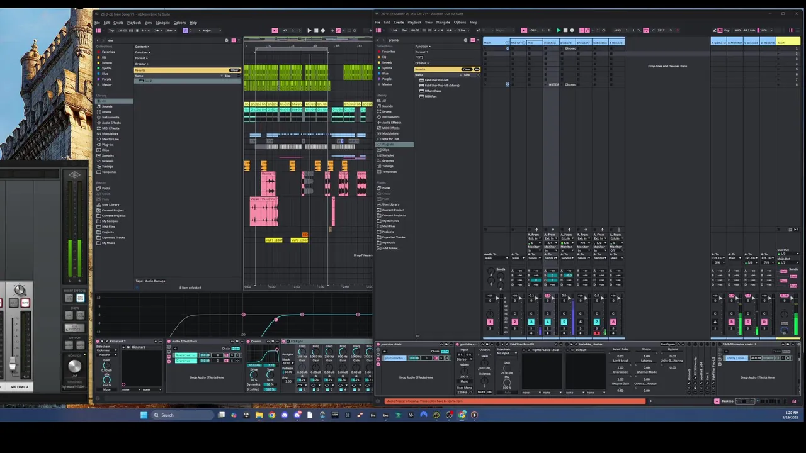Toggle track 1 activator in DJ Mix mixer
The height and width of the screenshot is (453, 806).
(x=490, y=322)
